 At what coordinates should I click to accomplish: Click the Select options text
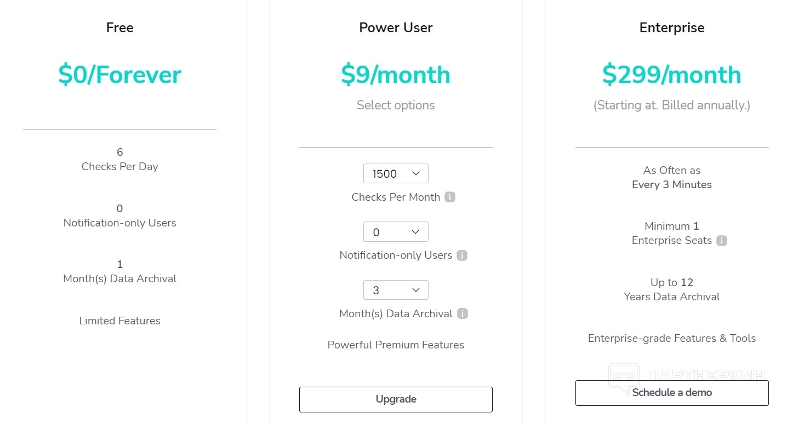[x=396, y=105]
